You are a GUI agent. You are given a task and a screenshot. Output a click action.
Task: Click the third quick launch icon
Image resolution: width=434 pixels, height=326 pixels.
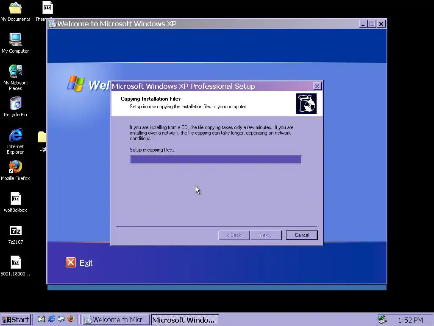61,319
